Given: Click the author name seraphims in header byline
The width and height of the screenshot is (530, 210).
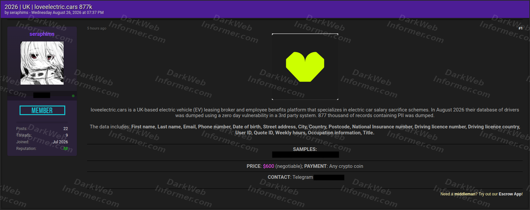Looking at the screenshot, I should tap(19, 13).
